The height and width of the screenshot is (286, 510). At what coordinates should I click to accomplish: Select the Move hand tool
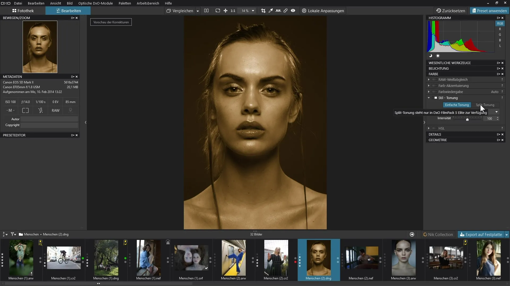point(226,11)
